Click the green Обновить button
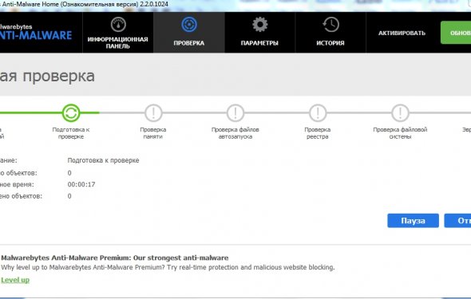 (x=456, y=33)
